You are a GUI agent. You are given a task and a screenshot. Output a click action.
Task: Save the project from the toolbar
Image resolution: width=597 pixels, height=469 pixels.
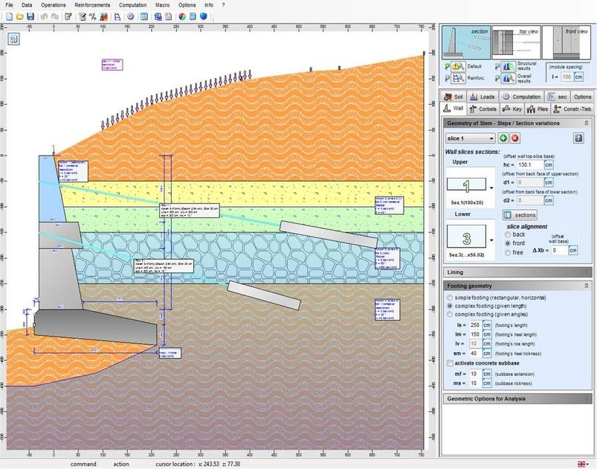coord(28,16)
